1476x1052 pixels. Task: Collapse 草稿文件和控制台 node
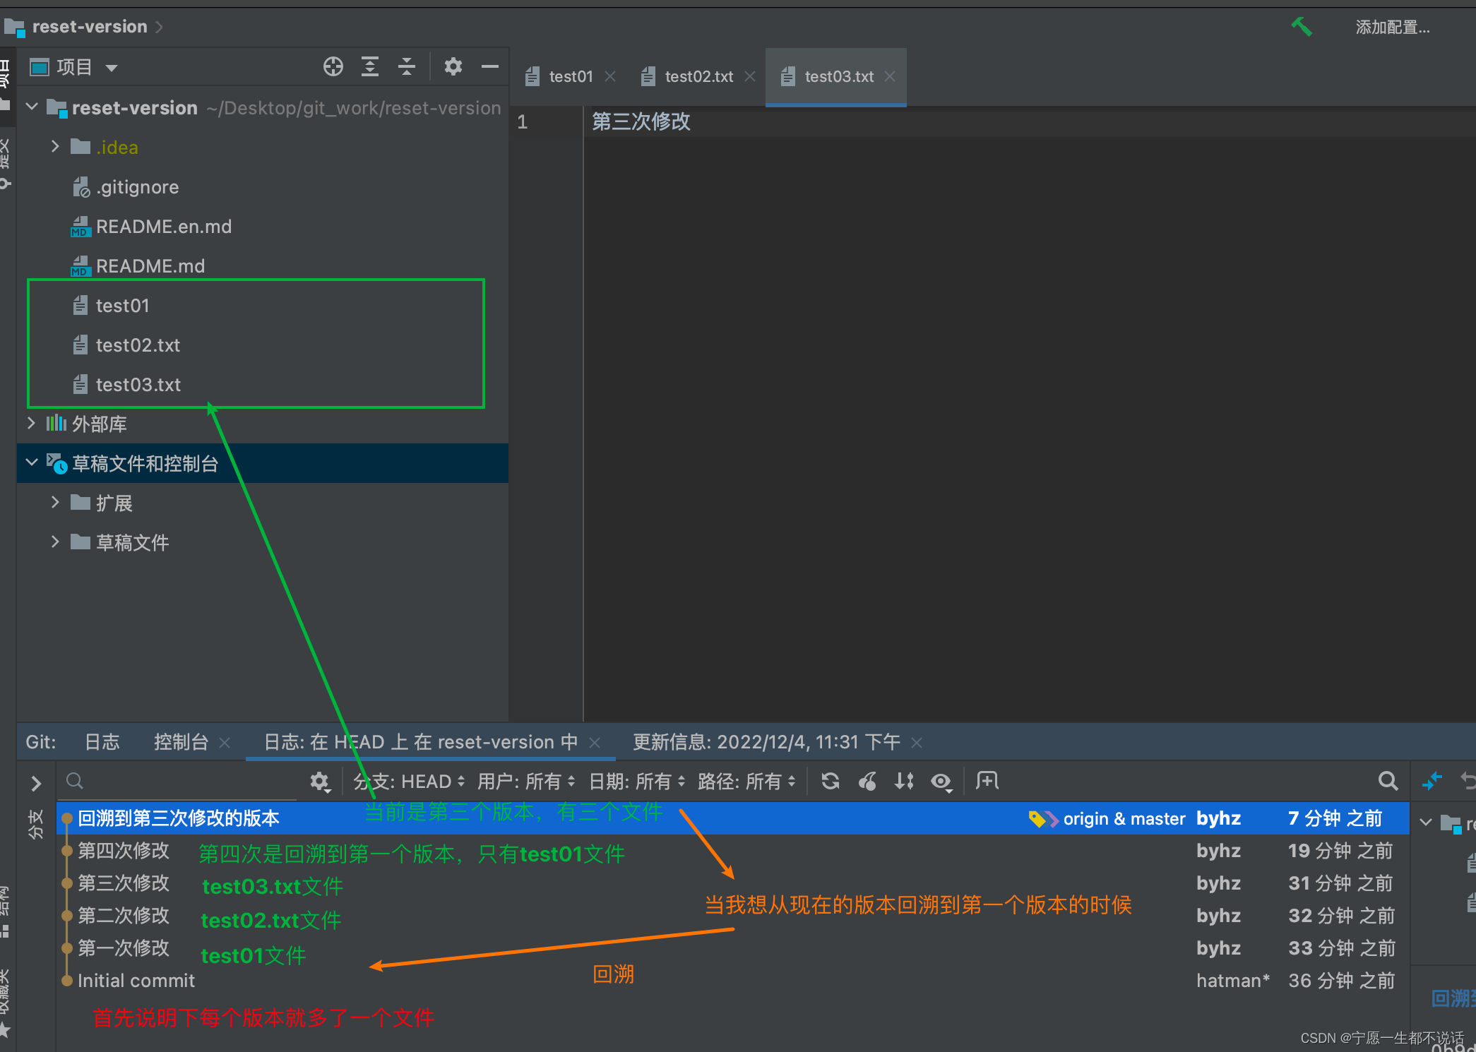click(x=32, y=463)
